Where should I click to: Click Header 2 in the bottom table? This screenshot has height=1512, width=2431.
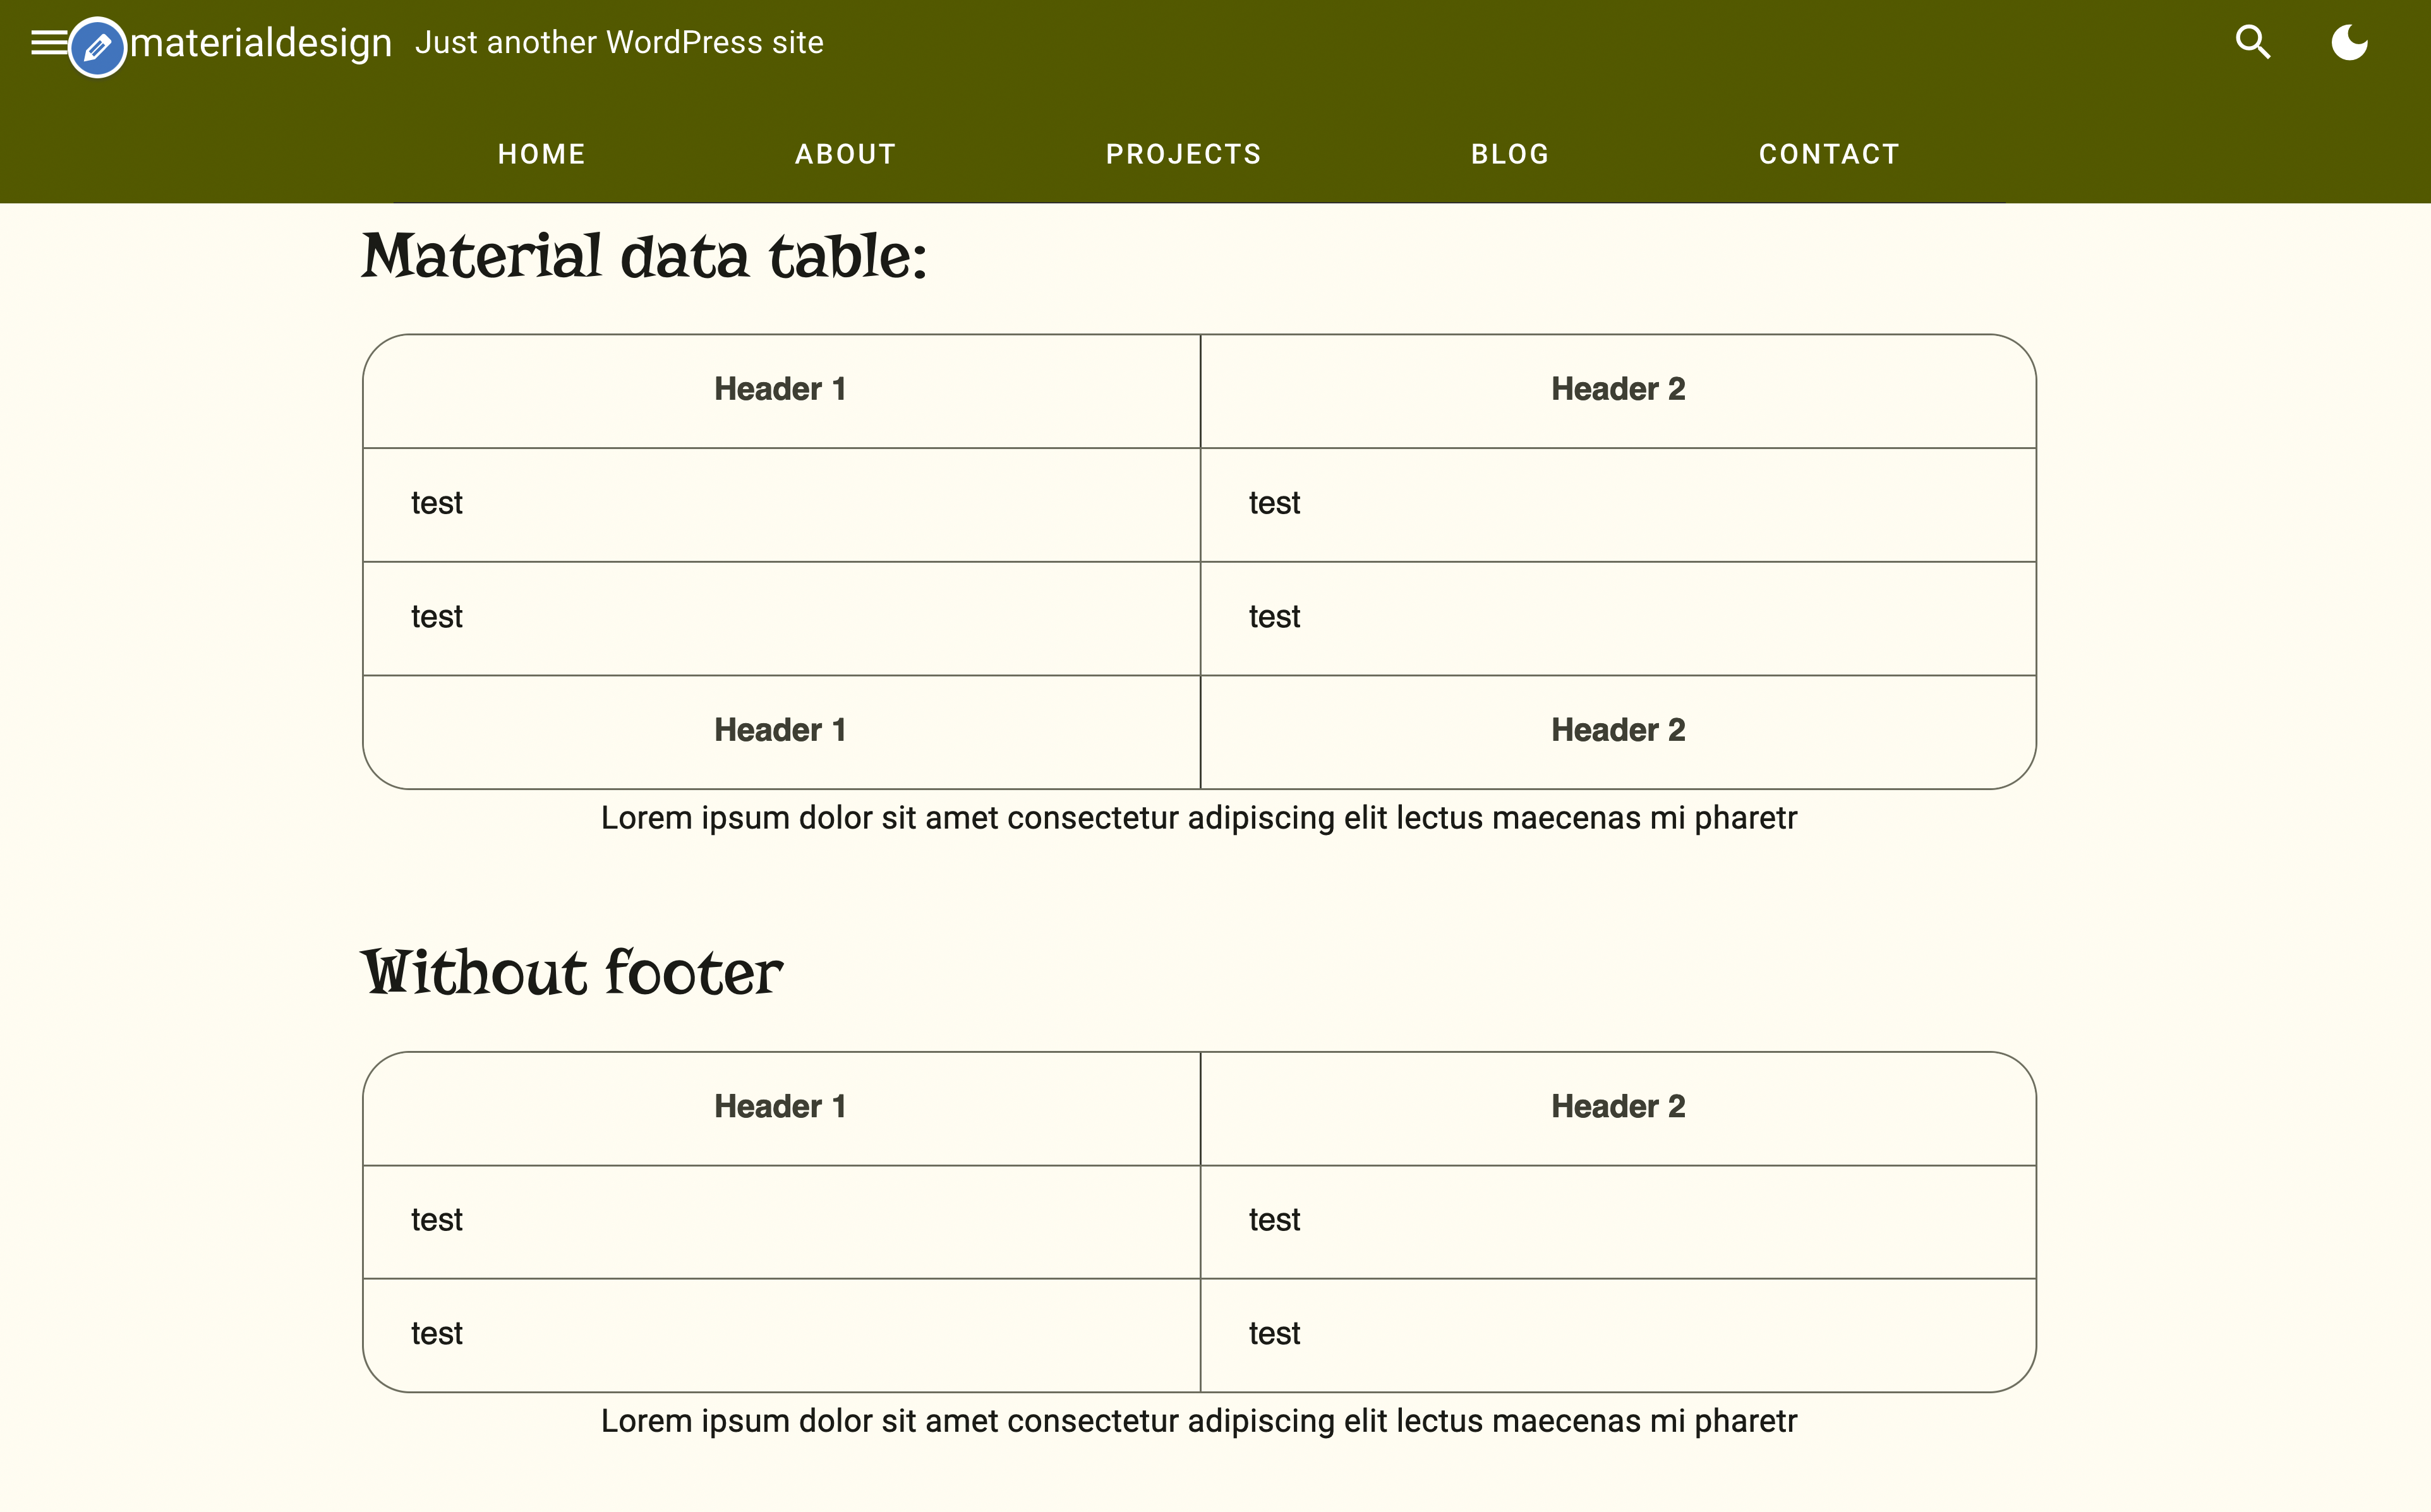(x=1617, y=1106)
